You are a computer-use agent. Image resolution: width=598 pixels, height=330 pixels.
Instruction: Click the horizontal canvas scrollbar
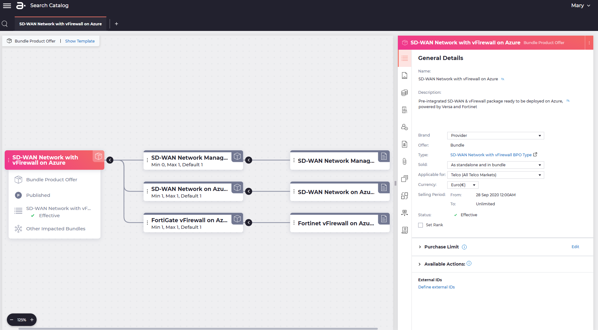(198, 328)
